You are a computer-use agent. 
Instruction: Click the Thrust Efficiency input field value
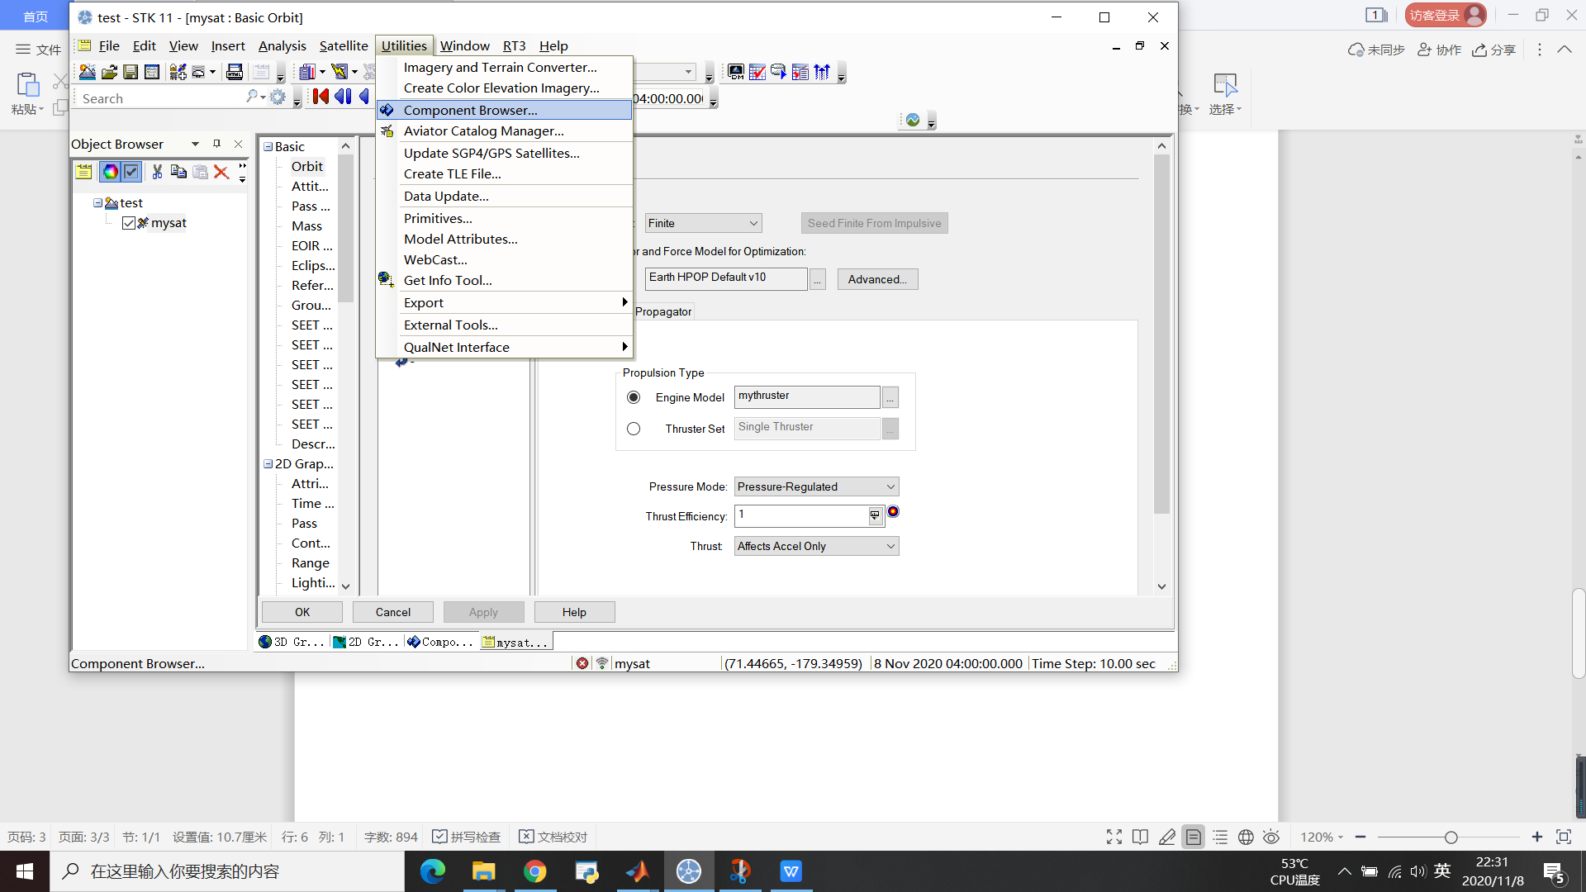pyautogui.click(x=804, y=515)
